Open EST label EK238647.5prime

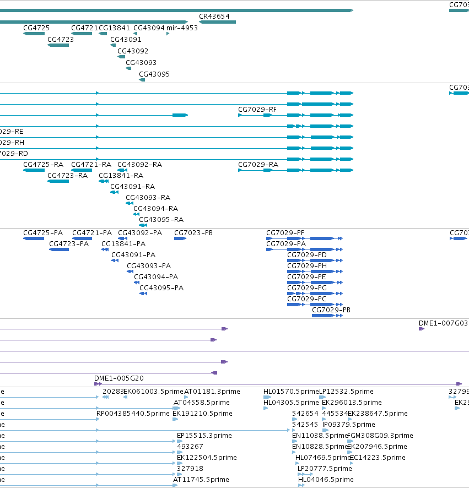tap(378, 413)
